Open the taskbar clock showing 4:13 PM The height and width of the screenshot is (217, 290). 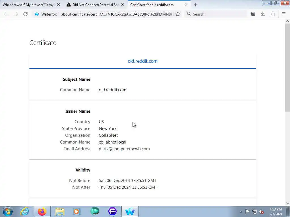click(x=276, y=212)
